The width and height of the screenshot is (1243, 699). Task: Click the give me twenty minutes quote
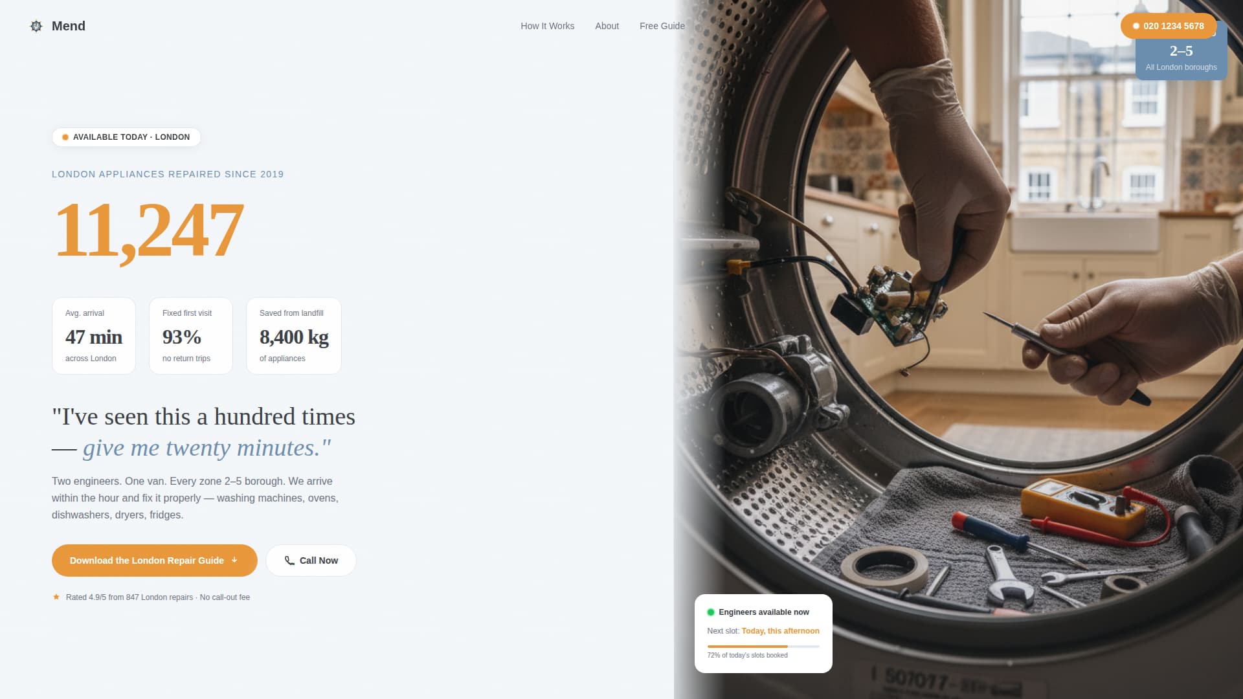pyautogui.click(x=207, y=448)
